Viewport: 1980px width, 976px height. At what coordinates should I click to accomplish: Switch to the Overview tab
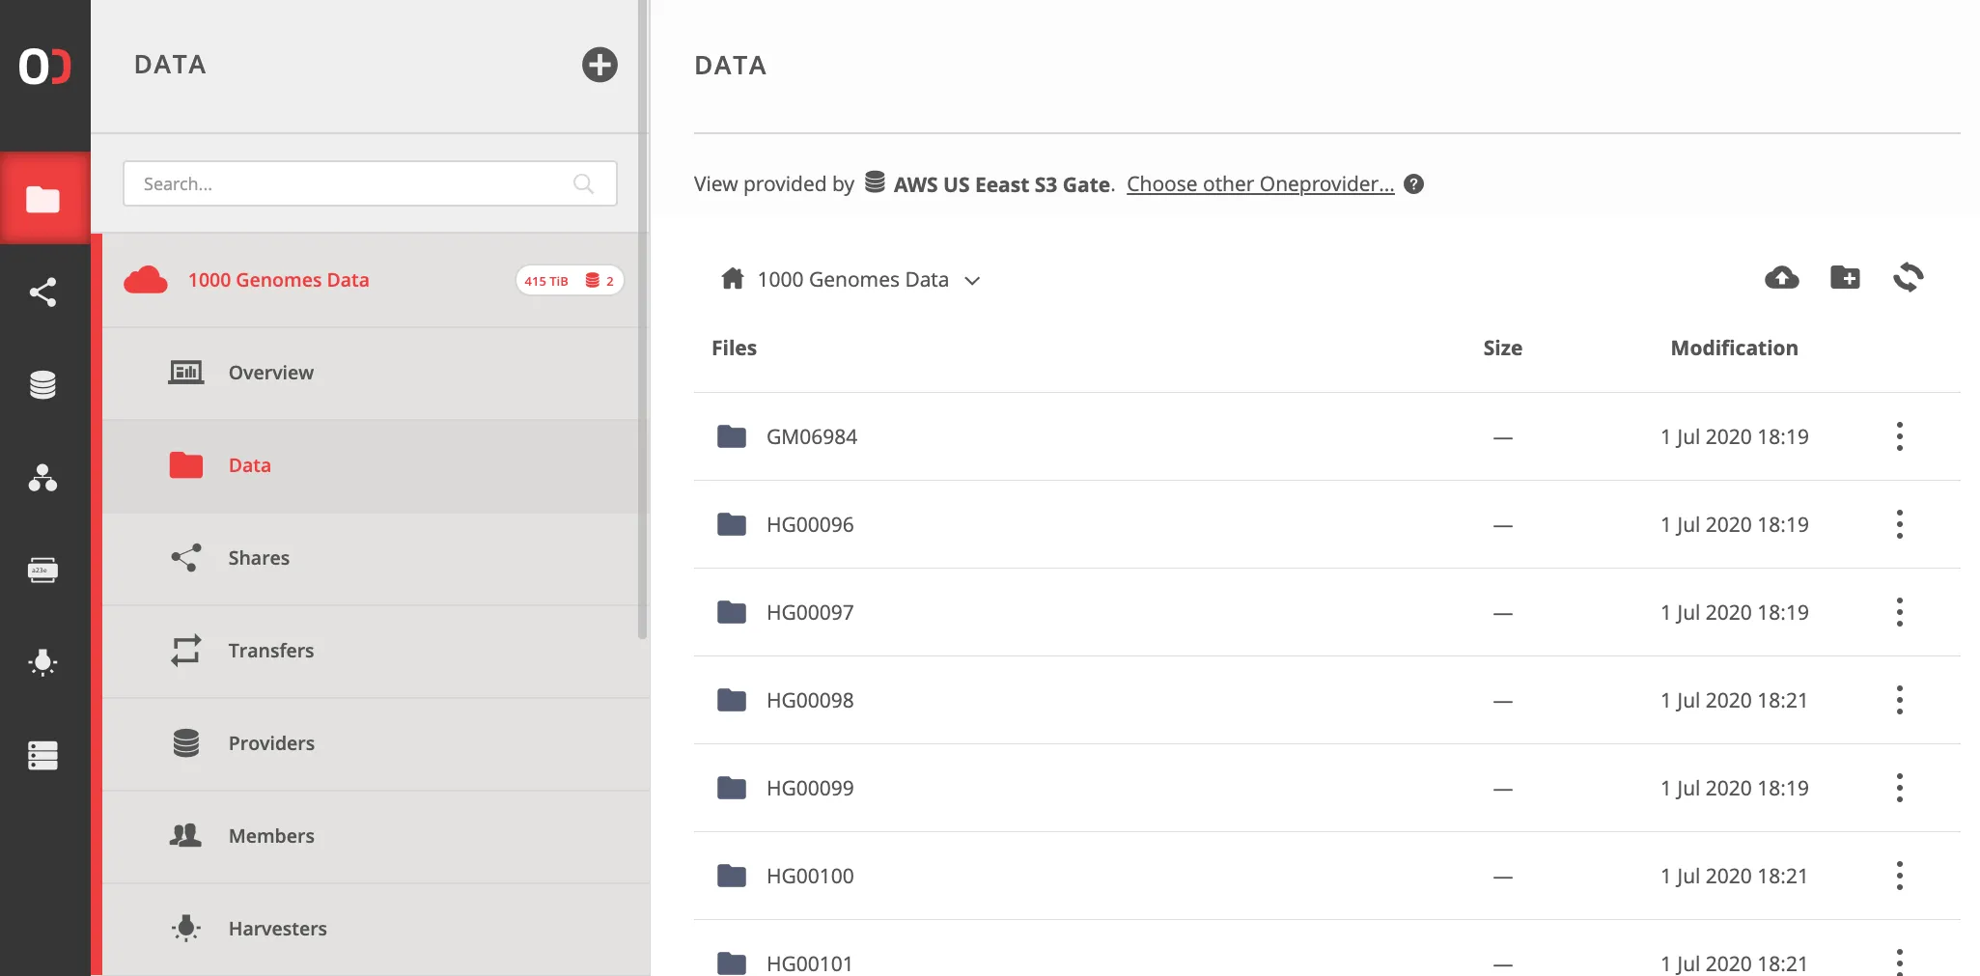point(270,373)
